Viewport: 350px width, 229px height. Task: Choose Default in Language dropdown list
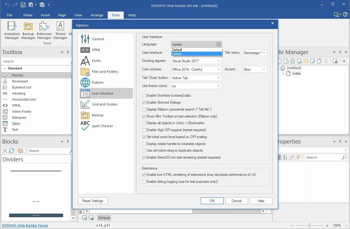click(197, 50)
